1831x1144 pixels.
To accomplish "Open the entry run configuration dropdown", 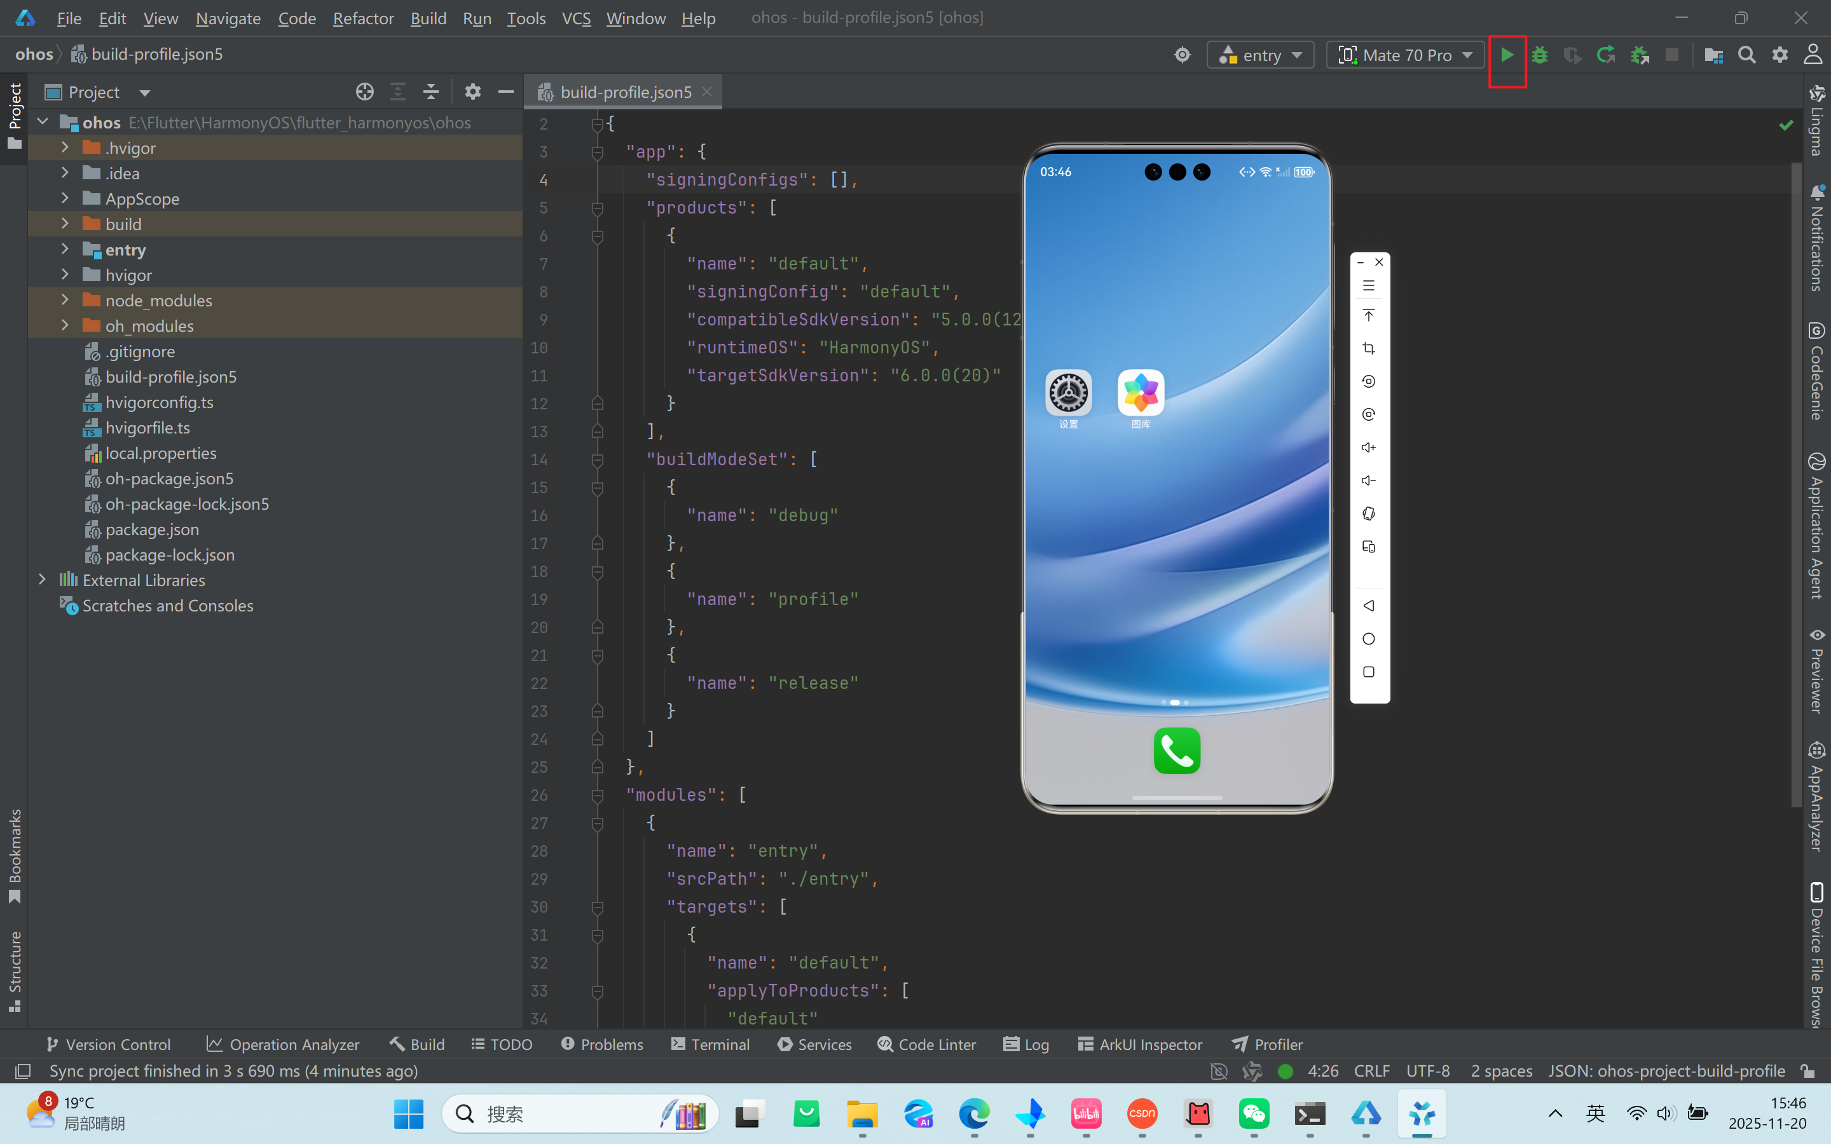I will click(1261, 55).
